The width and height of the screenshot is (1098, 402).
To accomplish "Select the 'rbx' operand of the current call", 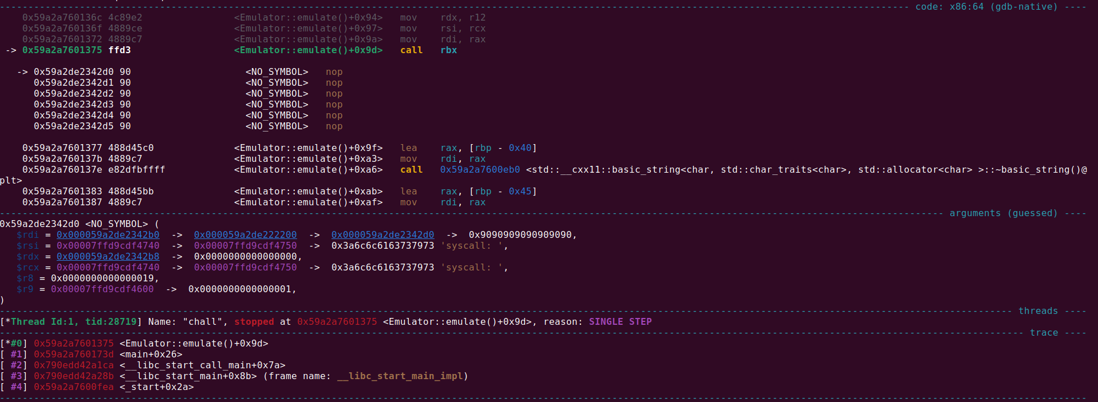I will [449, 50].
